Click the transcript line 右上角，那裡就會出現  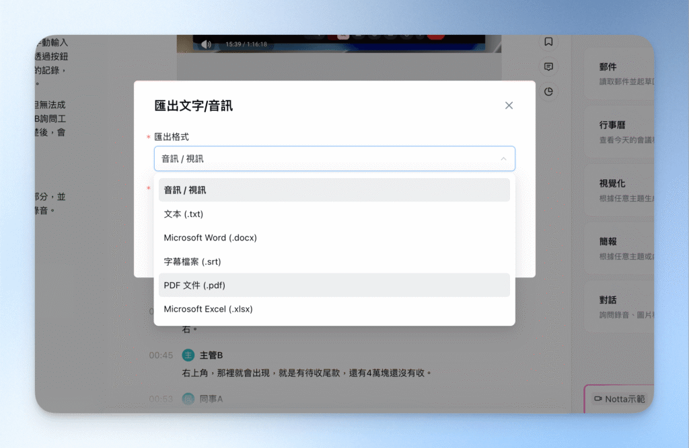307,373
